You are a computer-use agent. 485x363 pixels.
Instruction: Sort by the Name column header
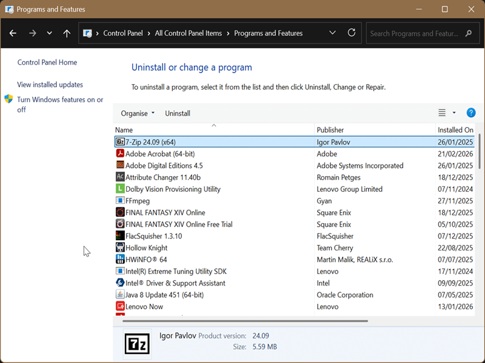coord(214,129)
